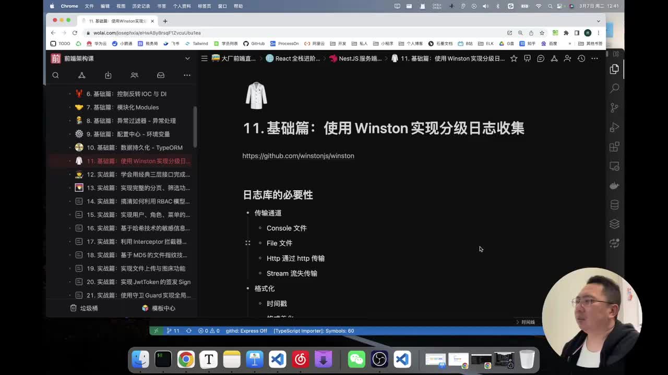Image resolution: width=668 pixels, height=375 pixels.
Task: Expand sidebar item 11. 使用 Winston
Action: point(70,161)
